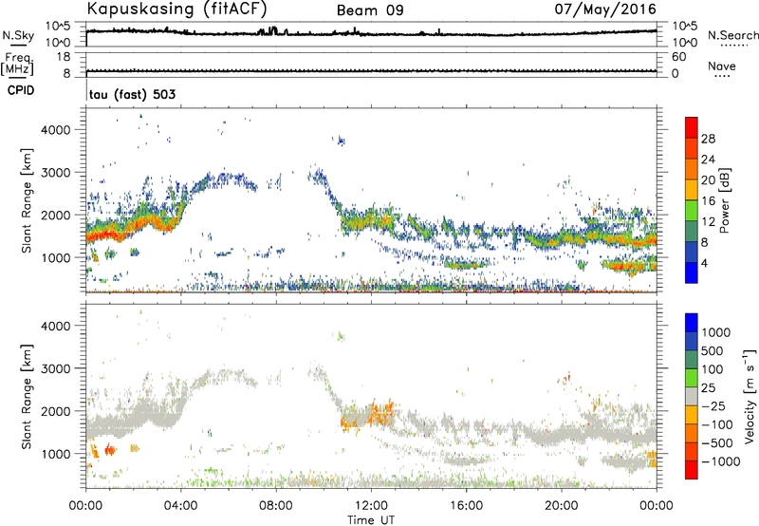Click the date "07/May/2016"

click(605, 9)
